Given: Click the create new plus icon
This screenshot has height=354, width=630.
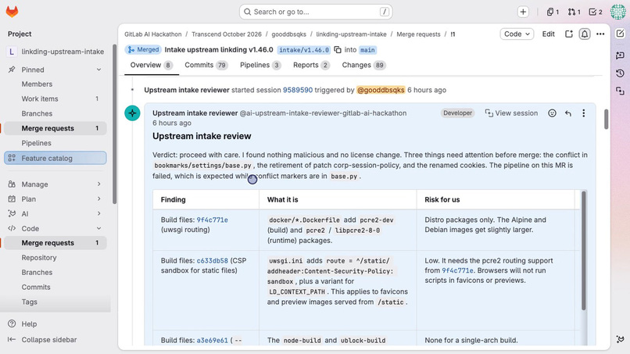Looking at the screenshot, I should pos(523,12).
